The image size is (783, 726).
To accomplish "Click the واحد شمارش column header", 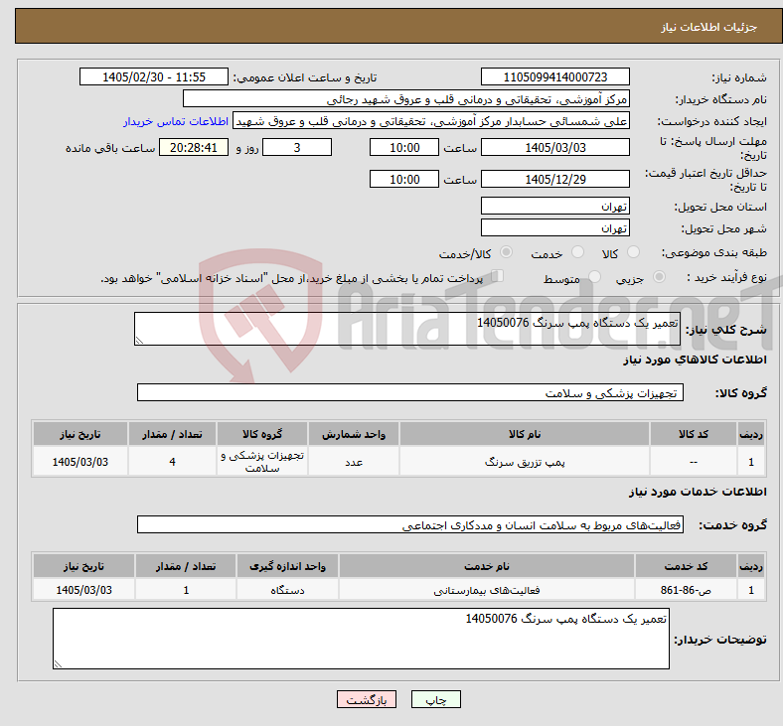I will point(354,434).
